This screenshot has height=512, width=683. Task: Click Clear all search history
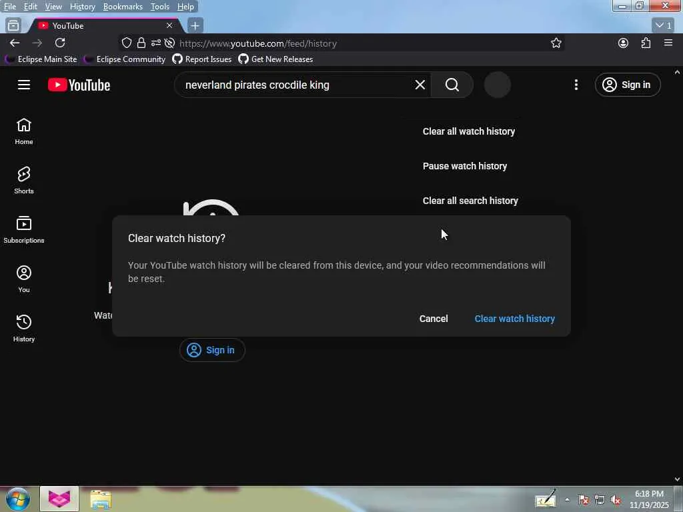pos(470,201)
